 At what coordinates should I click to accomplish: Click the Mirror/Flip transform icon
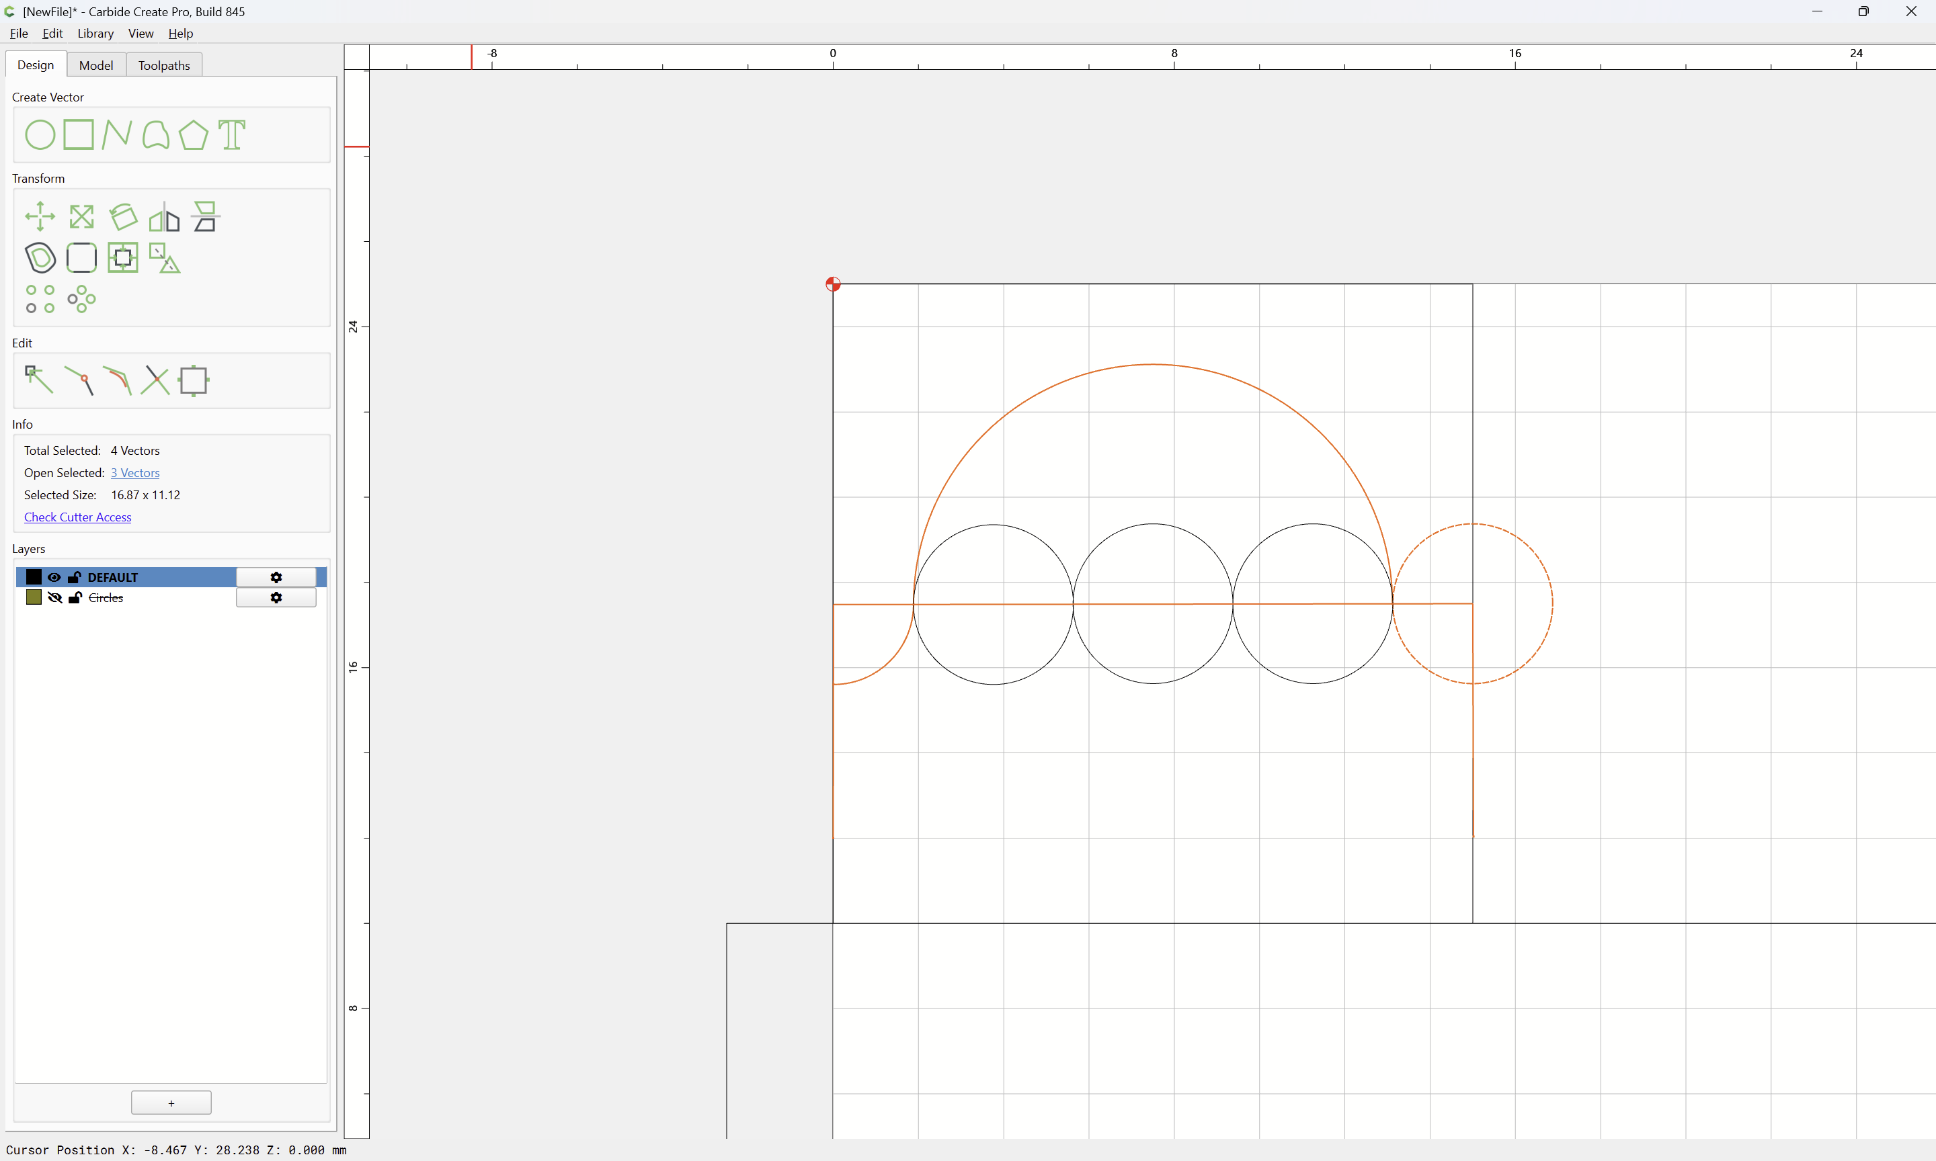click(164, 217)
